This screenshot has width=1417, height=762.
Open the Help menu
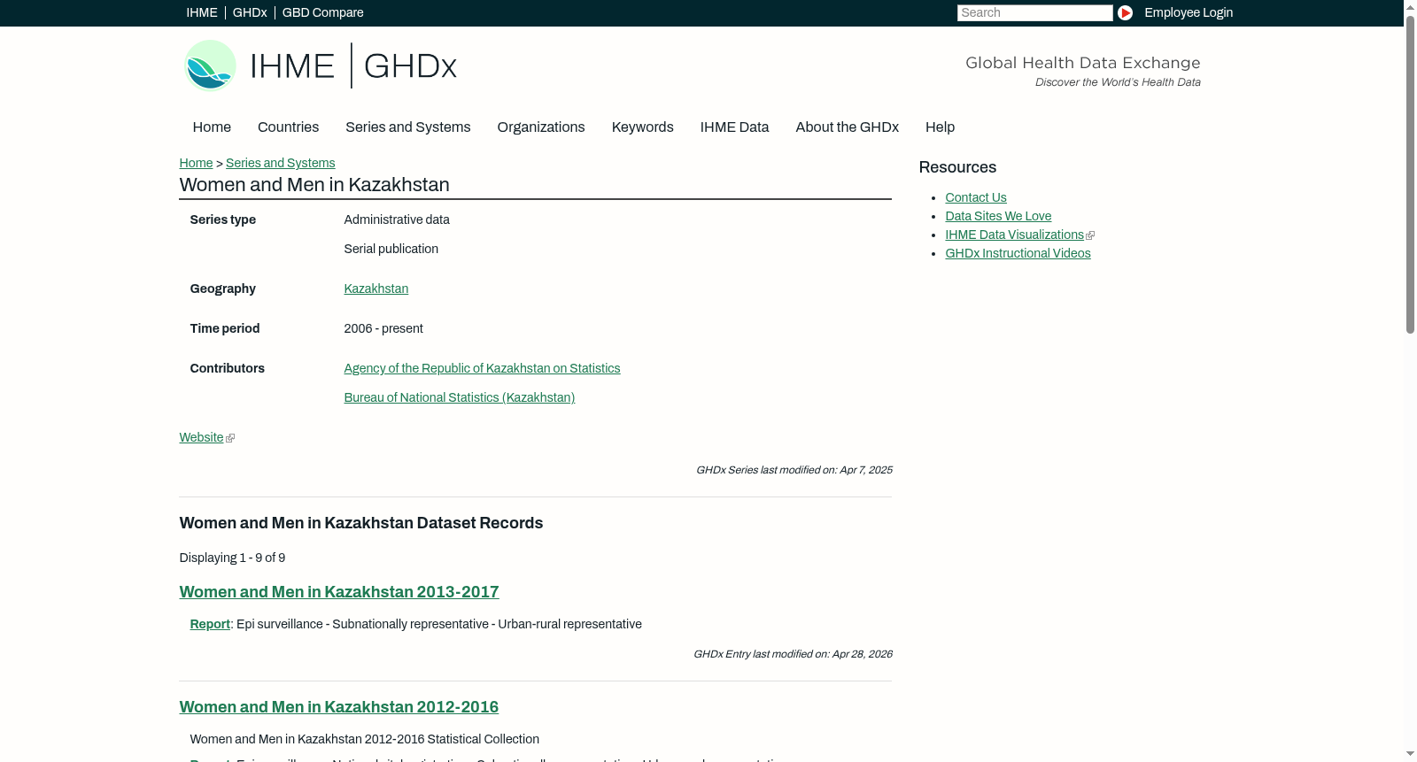click(940, 127)
